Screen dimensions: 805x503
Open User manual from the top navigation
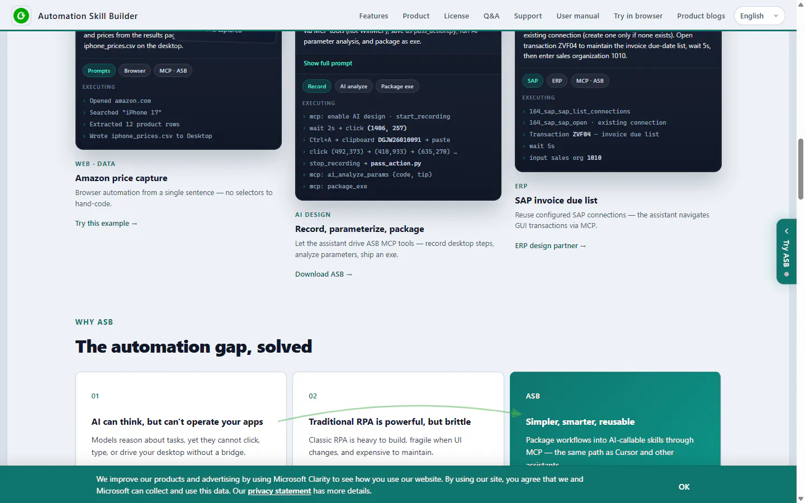577,16
